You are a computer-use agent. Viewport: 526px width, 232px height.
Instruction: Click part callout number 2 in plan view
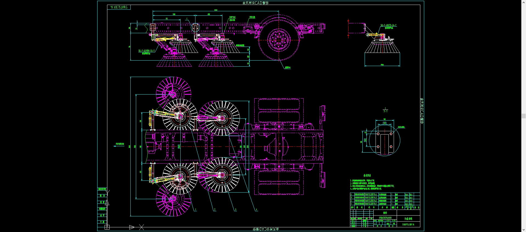point(215,210)
